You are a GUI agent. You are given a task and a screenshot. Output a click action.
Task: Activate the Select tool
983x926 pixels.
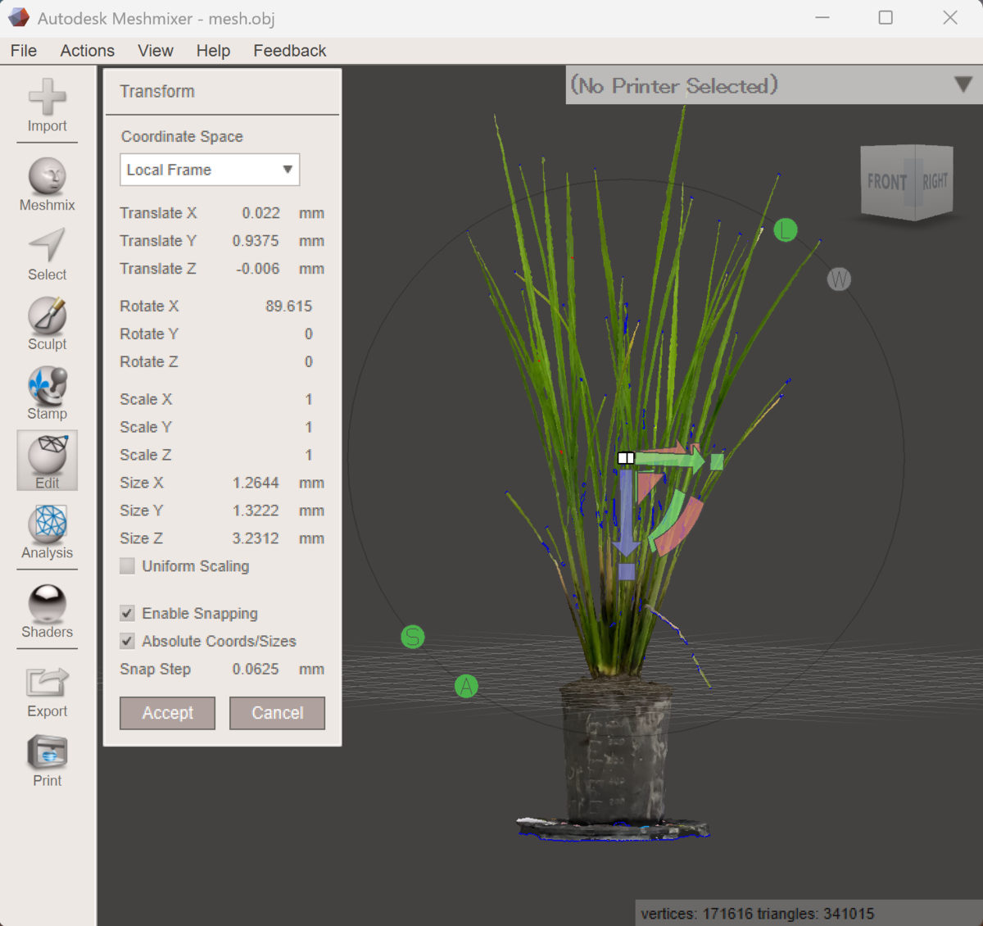tap(47, 255)
